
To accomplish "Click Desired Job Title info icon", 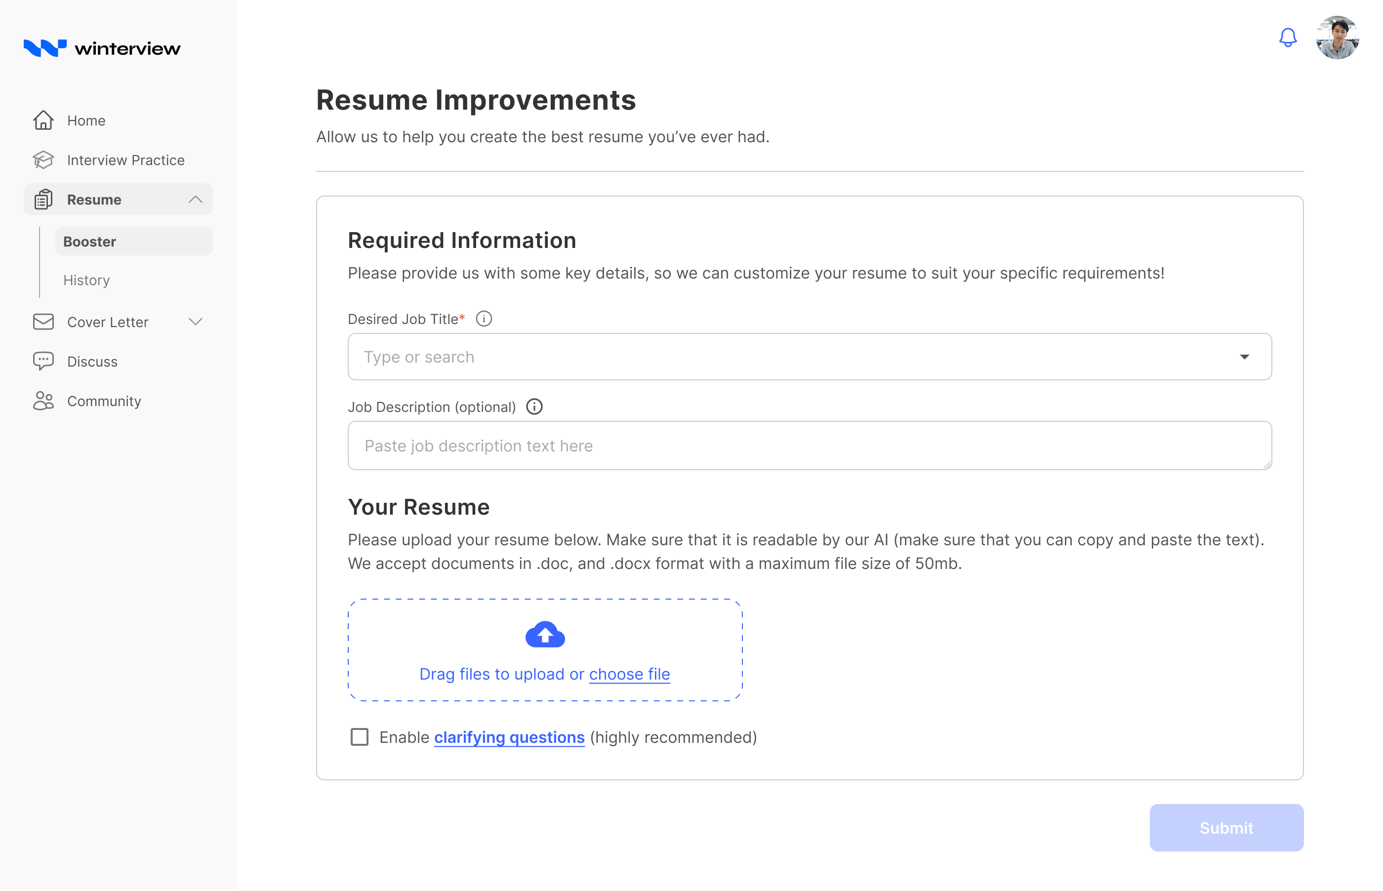I will (484, 319).
